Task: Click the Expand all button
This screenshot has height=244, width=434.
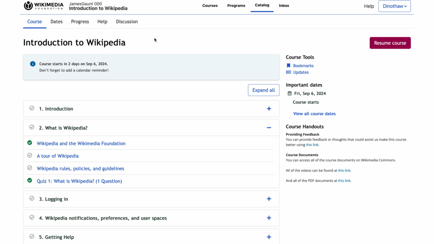Action: click(x=264, y=90)
